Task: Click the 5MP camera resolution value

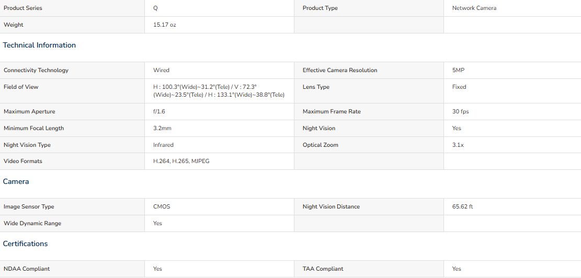Action: tap(458, 71)
